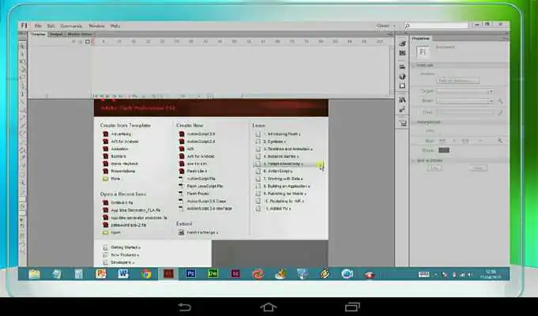This screenshot has width=538, height=316.
Task: Open the Classic workspace switcher dropdown
Action: (386, 26)
